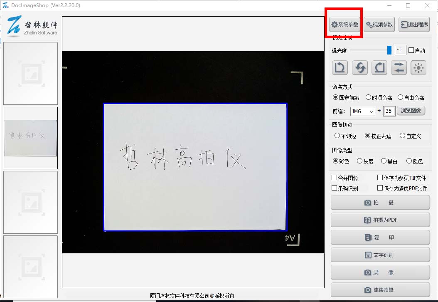Start 连续拍摄 continuous shooting
The height and width of the screenshot is (302, 438).
[x=380, y=290]
